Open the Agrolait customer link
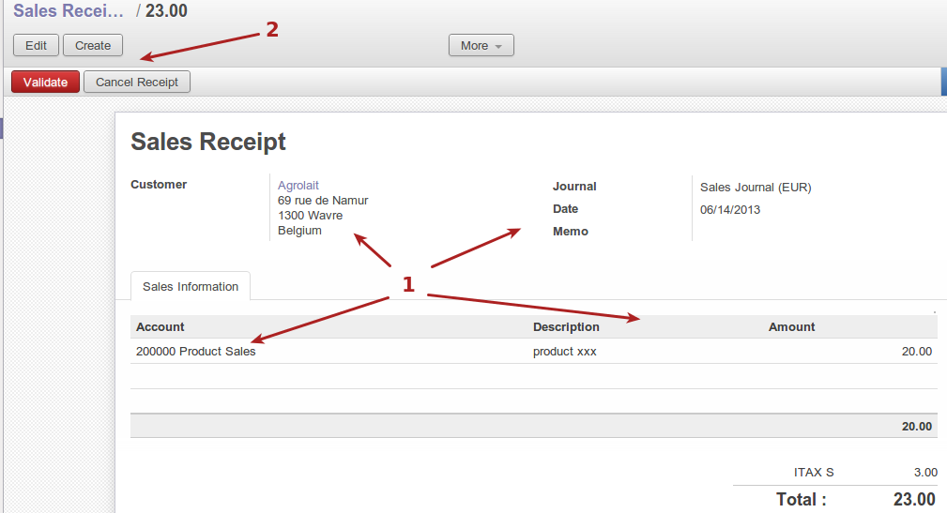The height and width of the screenshot is (513, 947). click(298, 186)
